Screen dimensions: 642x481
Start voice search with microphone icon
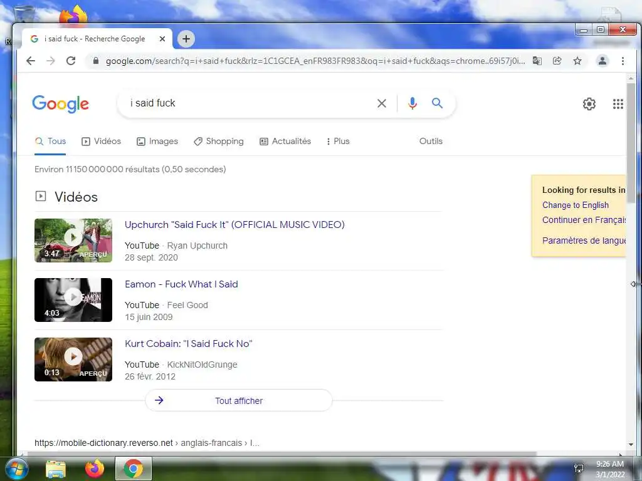click(x=413, y=103)
